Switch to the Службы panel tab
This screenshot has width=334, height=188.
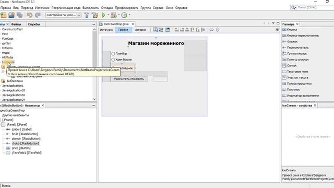click(33, 25)
